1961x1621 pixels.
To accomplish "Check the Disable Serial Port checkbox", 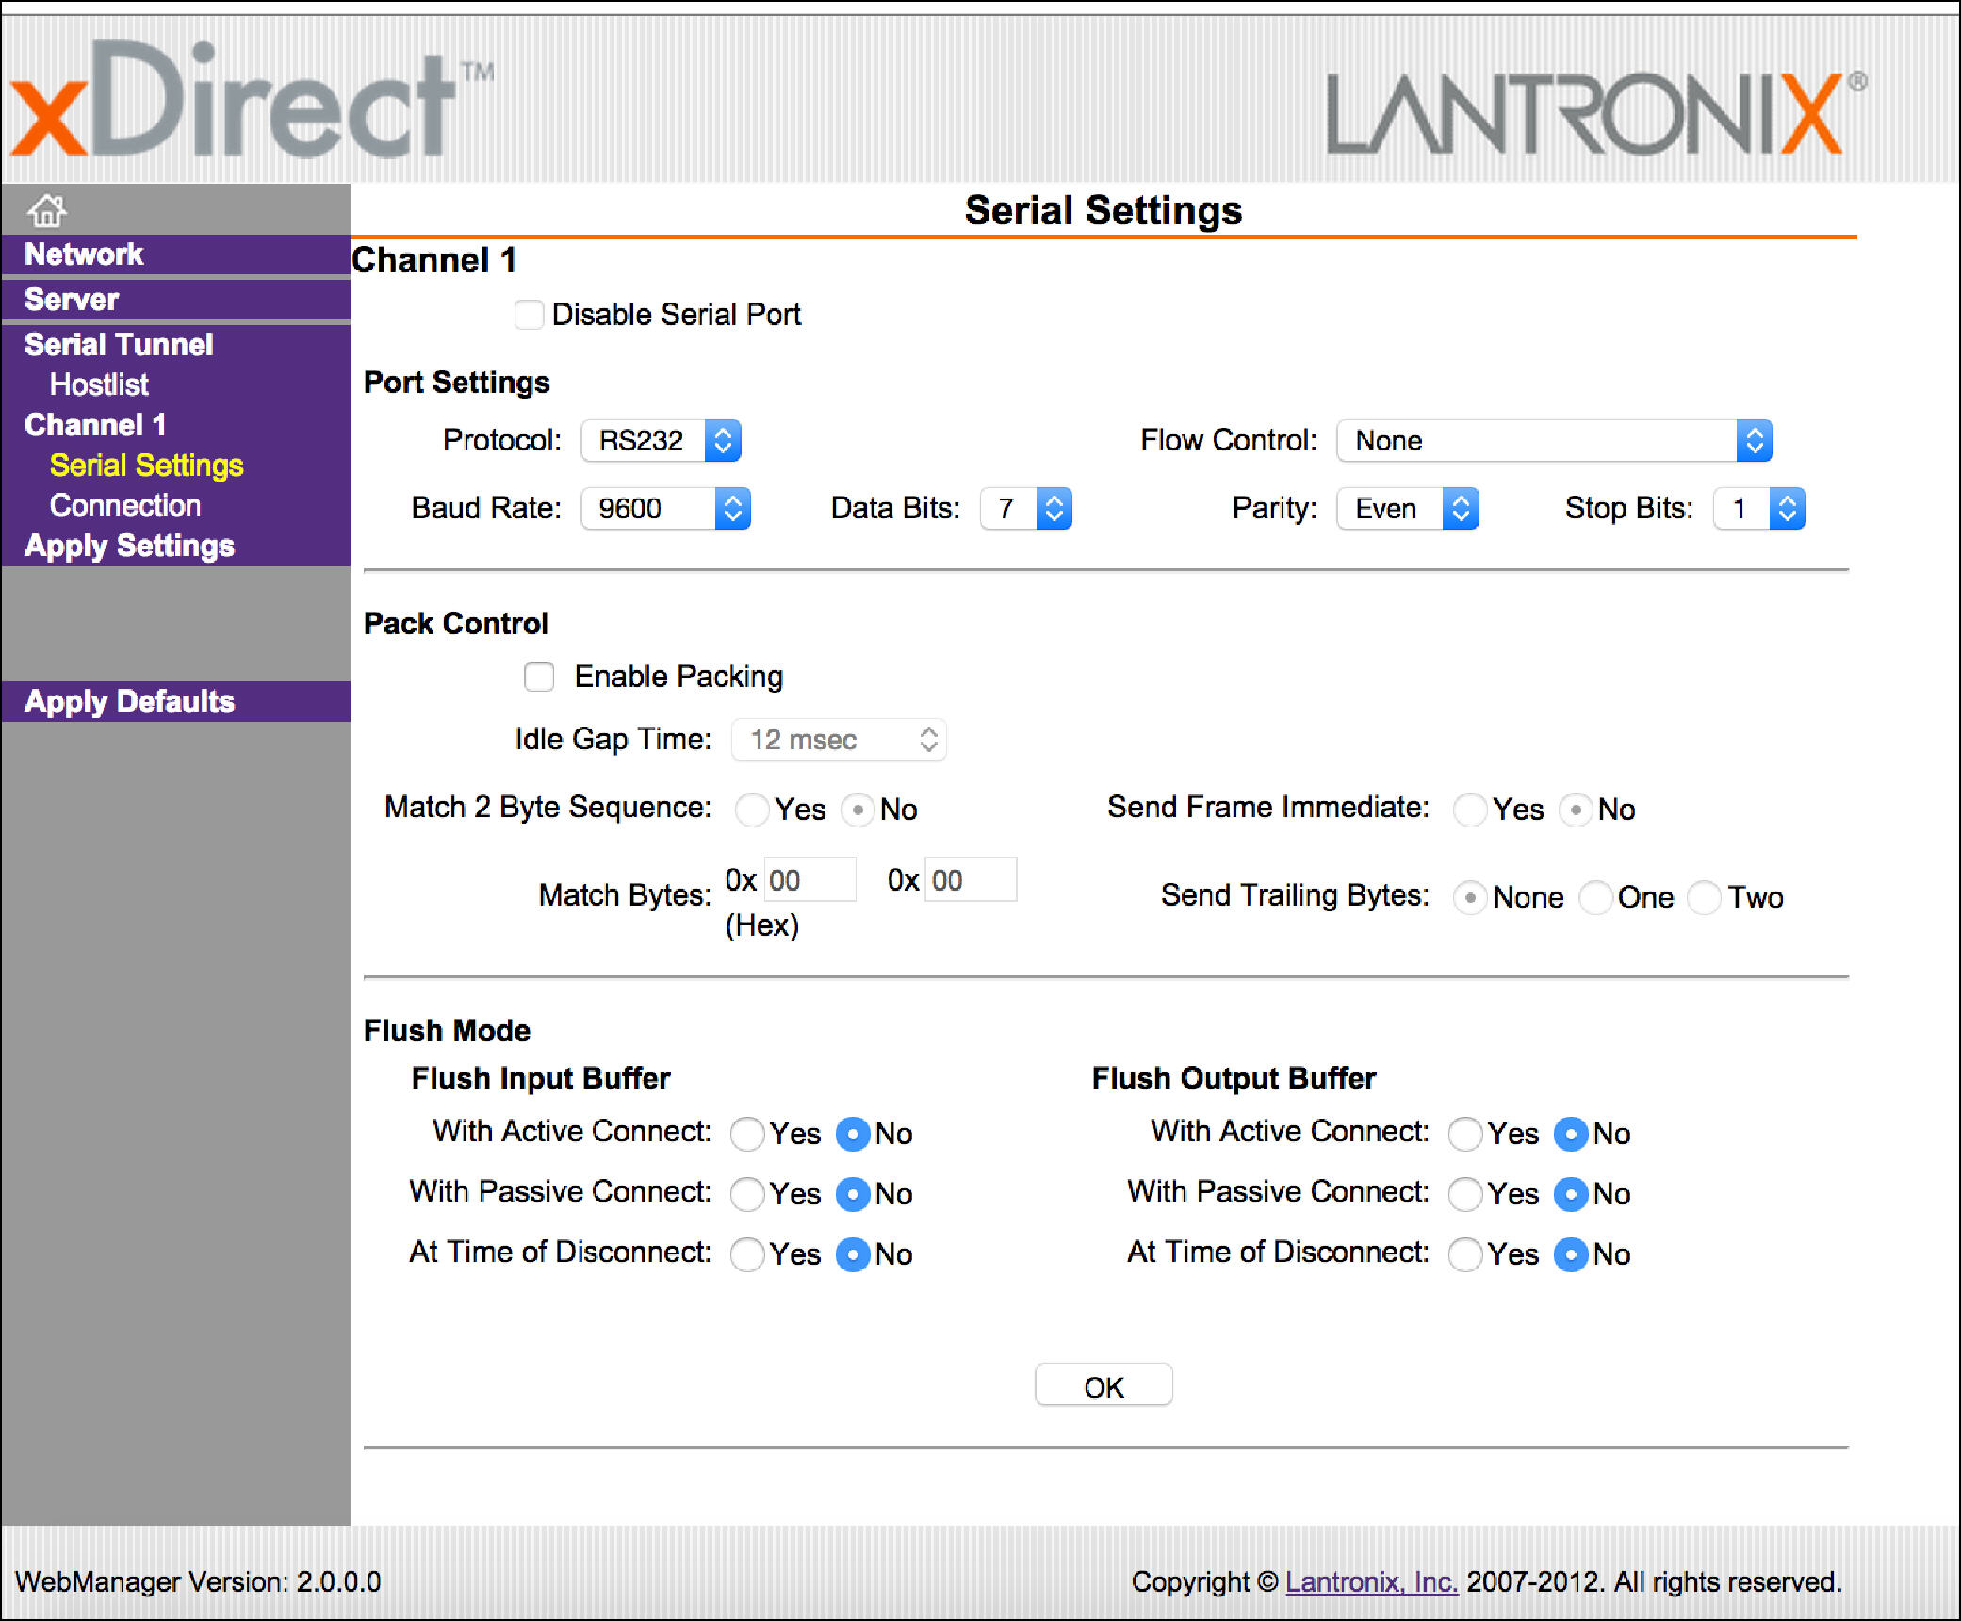I will (x=529, y=315).
